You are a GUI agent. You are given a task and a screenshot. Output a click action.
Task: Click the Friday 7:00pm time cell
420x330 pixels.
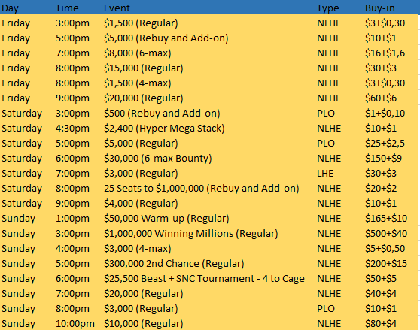[72, 53]
